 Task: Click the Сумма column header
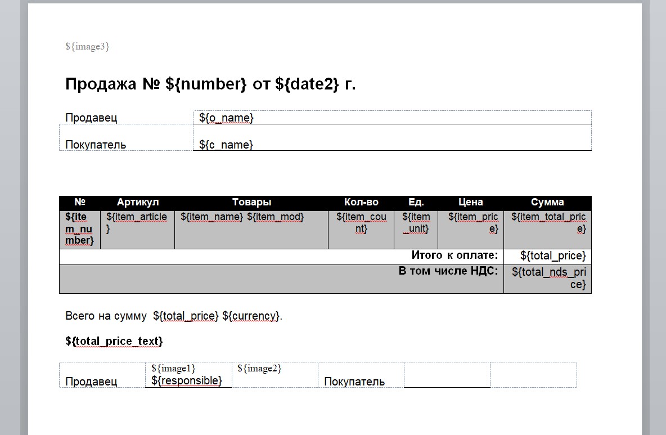click(547, 202)
